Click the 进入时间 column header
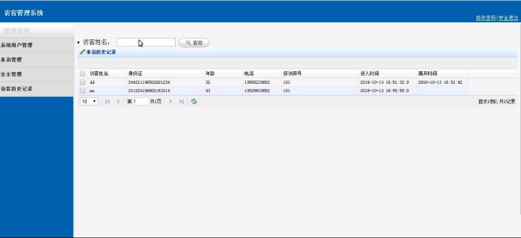The width and height of the screenshot is (521, 238). click(370, 74)
